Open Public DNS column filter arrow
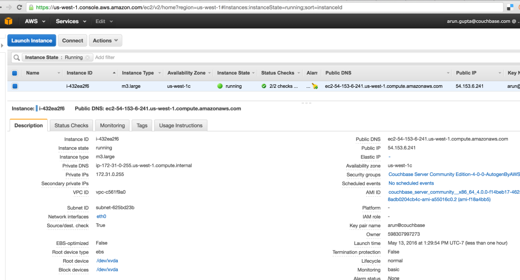The width and height of the screenshot is (520, 280). pos(448,73)
